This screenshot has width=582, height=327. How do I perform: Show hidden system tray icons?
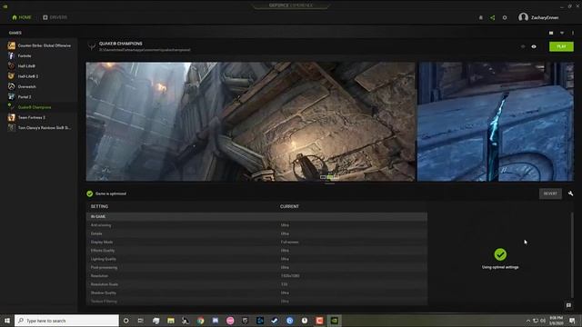click(527, 321)
